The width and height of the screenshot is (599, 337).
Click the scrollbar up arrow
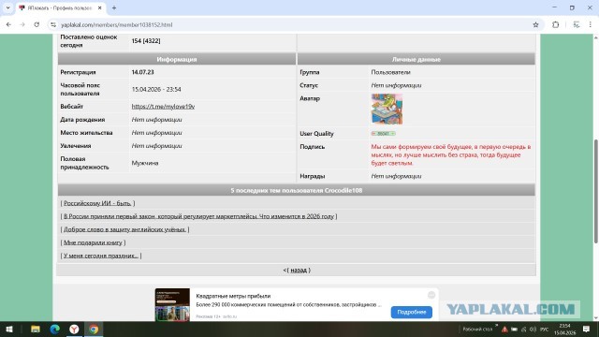coord(595,37)
